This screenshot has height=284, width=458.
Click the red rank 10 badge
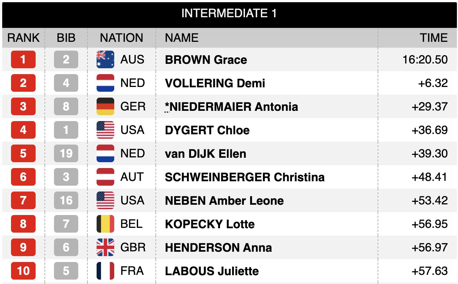tap(23, 271)
